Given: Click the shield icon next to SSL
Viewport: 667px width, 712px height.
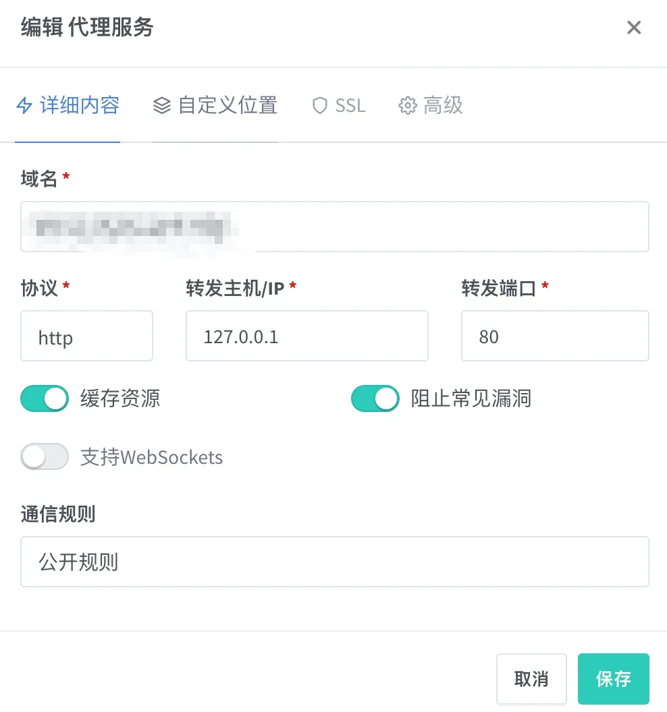Looking at the screenshot, I should (x=319, y=107).
